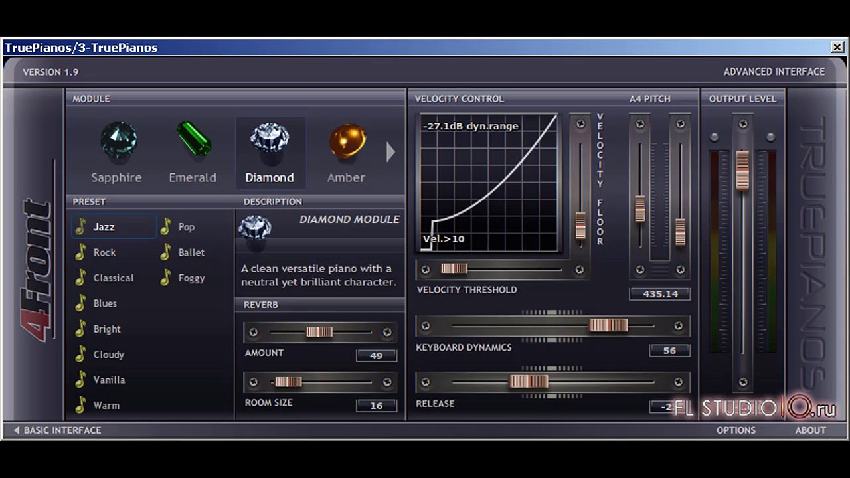The width and height of the screenshot is (850, 478).
Task: Choose the Warm preset
Action: [x=106, y=405]
